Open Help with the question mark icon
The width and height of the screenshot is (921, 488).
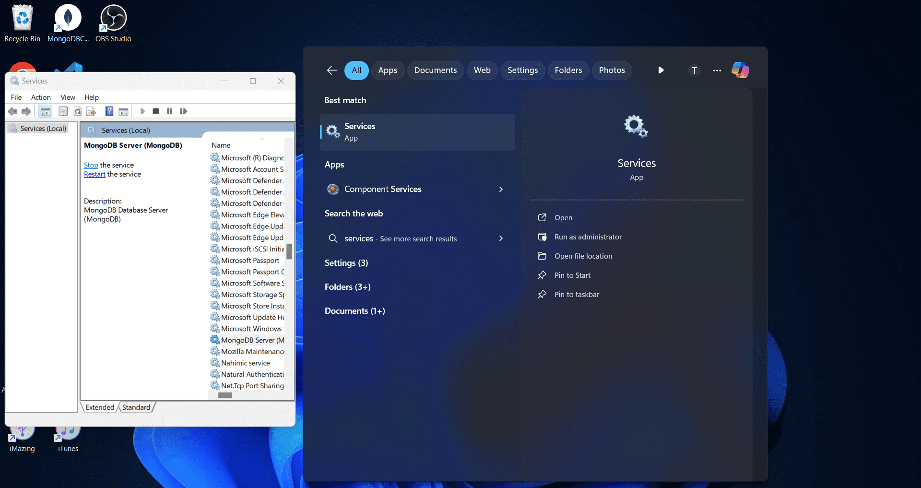coord(109,111)
